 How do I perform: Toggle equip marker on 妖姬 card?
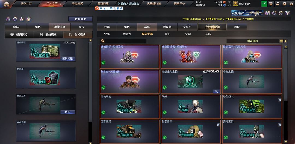pos(165,112)
